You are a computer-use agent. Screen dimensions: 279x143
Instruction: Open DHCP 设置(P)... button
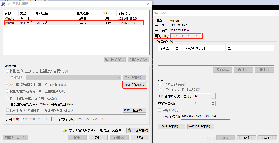pos(135,110)
